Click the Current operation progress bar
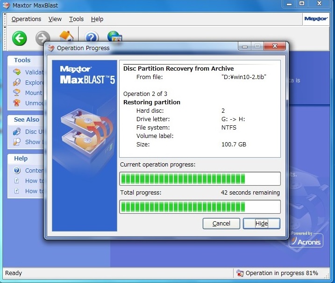This screenshot has width=335, height=283. (x=200, y=179)
